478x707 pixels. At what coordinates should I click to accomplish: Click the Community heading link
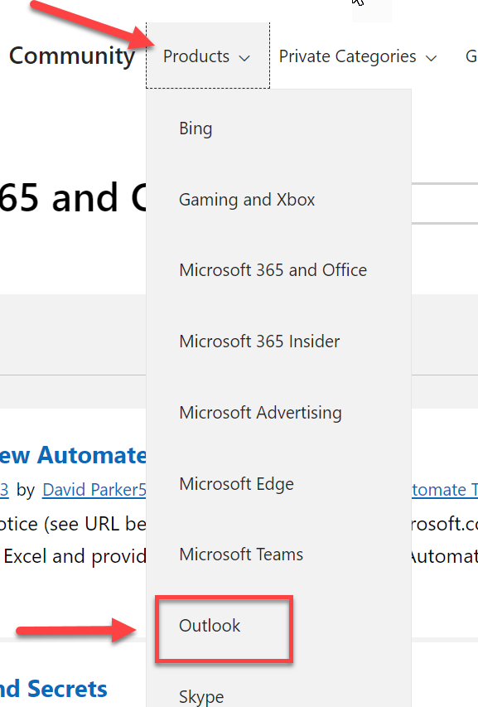click(x=72, y=56)
